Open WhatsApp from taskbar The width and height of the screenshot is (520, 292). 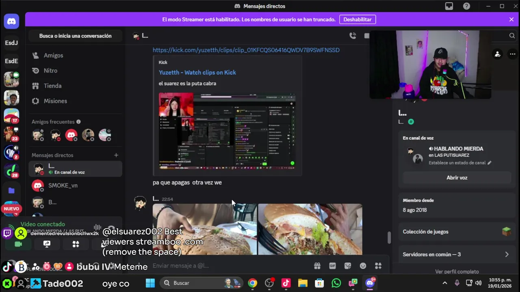pyautogui.click(x=336, y=283)
